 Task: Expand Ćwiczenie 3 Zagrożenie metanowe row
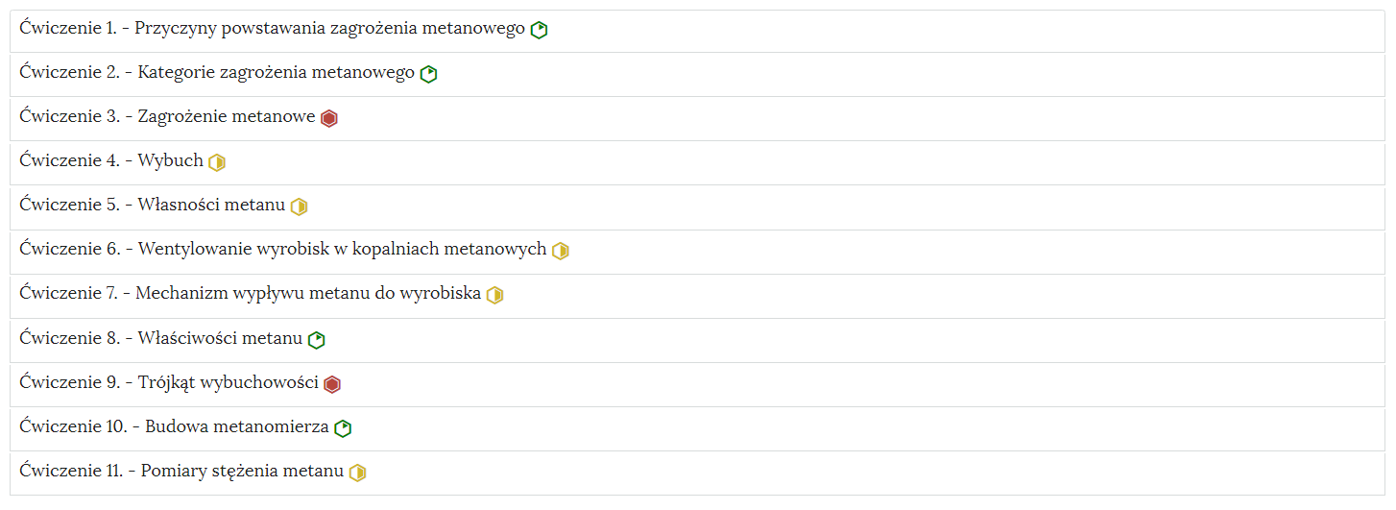pyautogui.click(x=698, y=119)
